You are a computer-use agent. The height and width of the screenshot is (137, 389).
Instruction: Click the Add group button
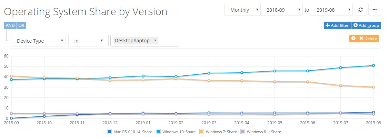[366, 25]
